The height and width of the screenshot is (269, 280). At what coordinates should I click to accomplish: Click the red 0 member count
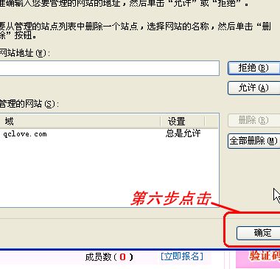pyautogui.click(x=122, y=257)
